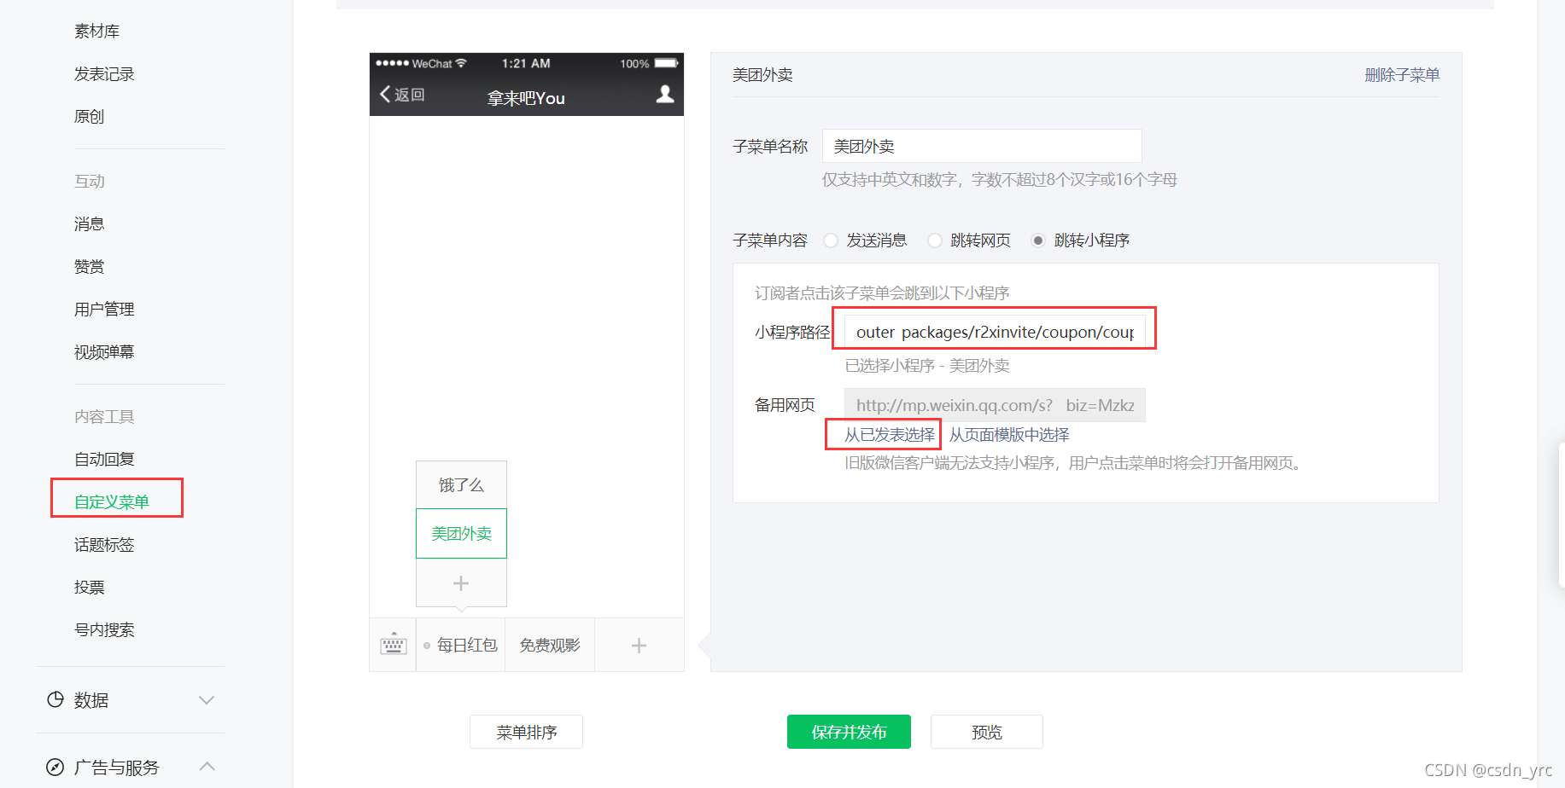Open 视频弹幕 in the sidebar
Screen dimensions: 1565x788
pyautogui.click(x=104, y=352)
